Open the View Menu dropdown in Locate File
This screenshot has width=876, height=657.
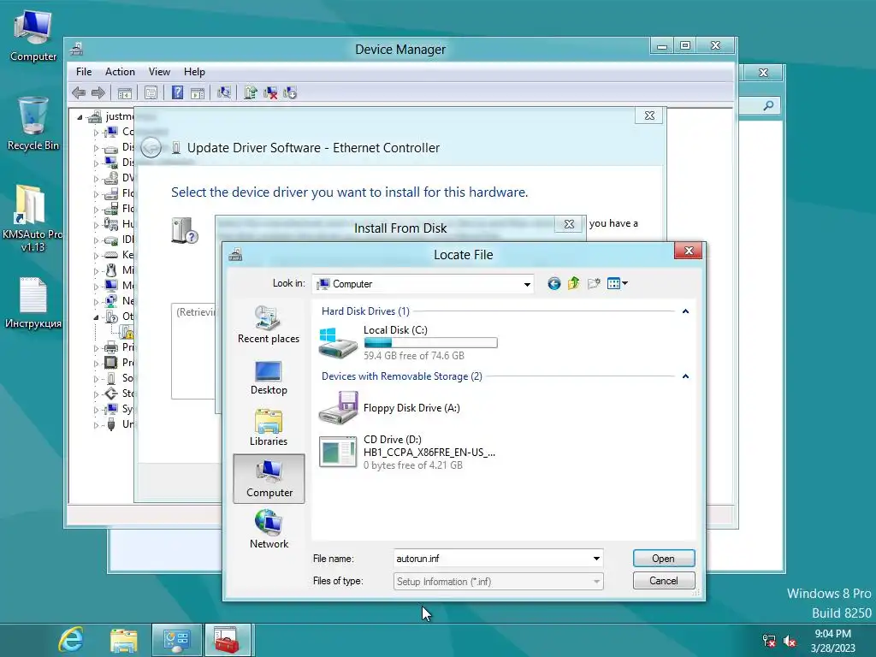618,284
